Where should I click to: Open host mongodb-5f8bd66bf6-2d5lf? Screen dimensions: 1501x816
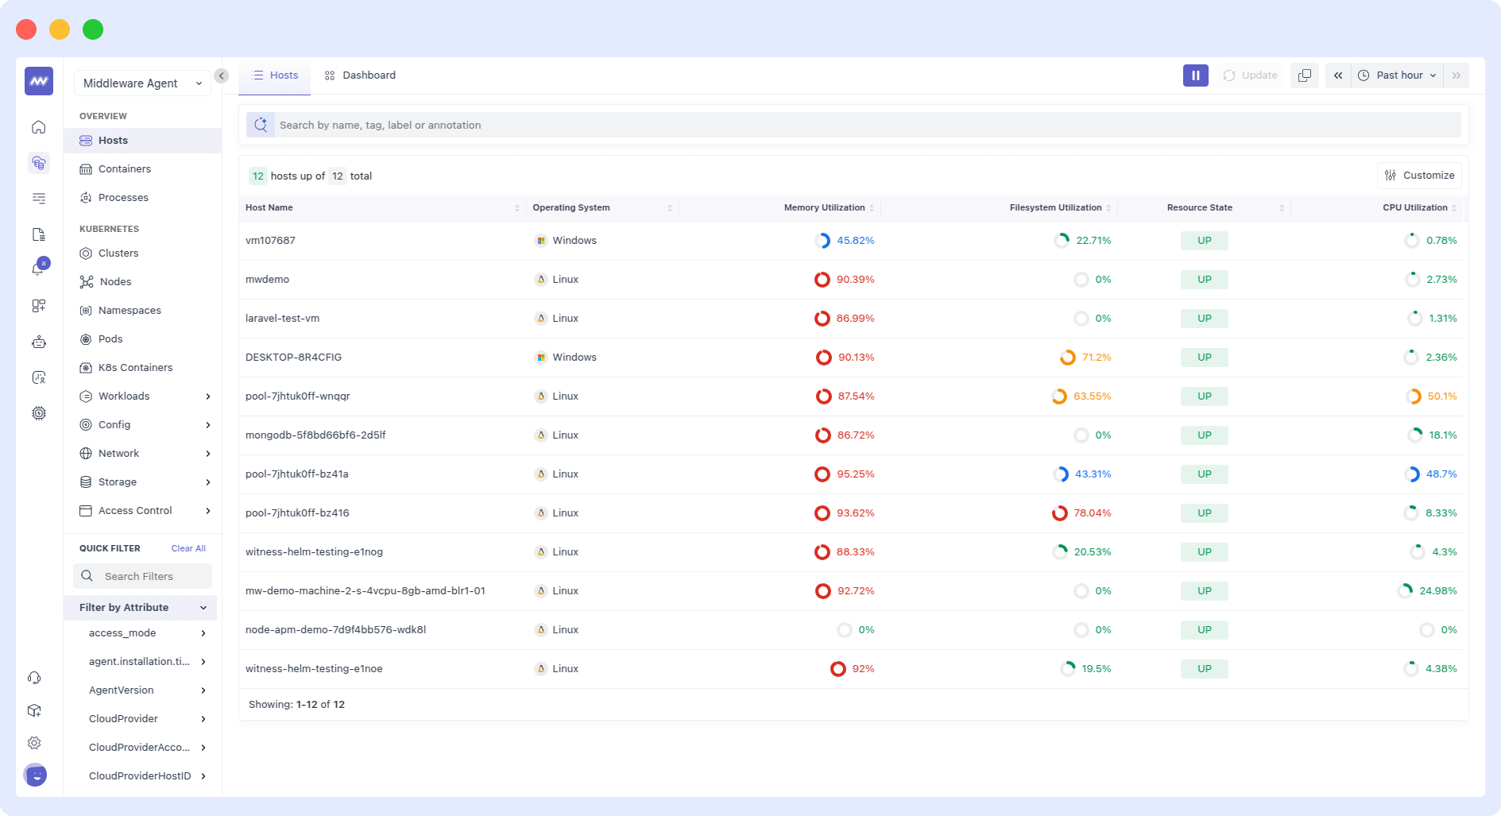tap(315, 435)
